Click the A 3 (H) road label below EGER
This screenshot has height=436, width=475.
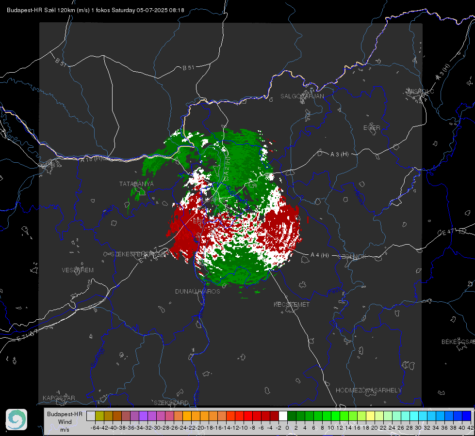pos(339,155)
